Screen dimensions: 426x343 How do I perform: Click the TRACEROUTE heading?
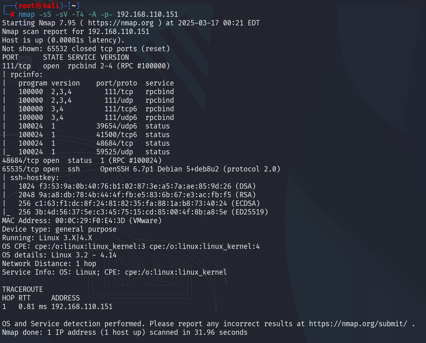tap(23, 289)
